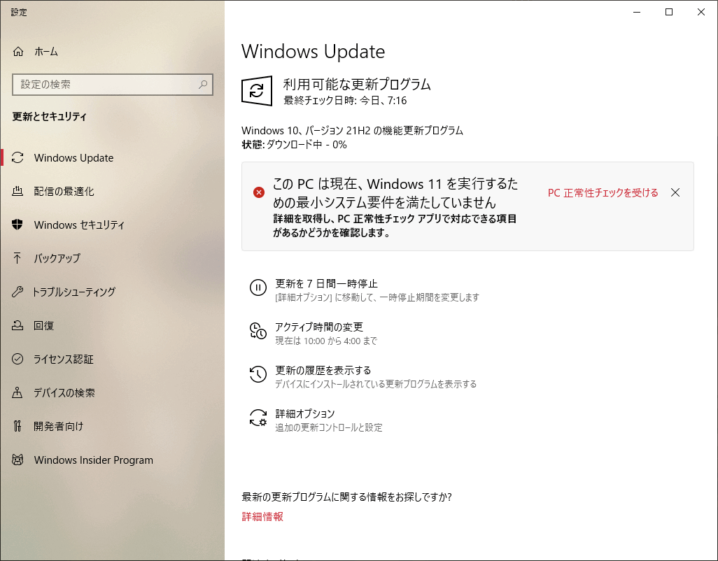
Task: Click the Windows Update page heading
Action: (314, 51)
